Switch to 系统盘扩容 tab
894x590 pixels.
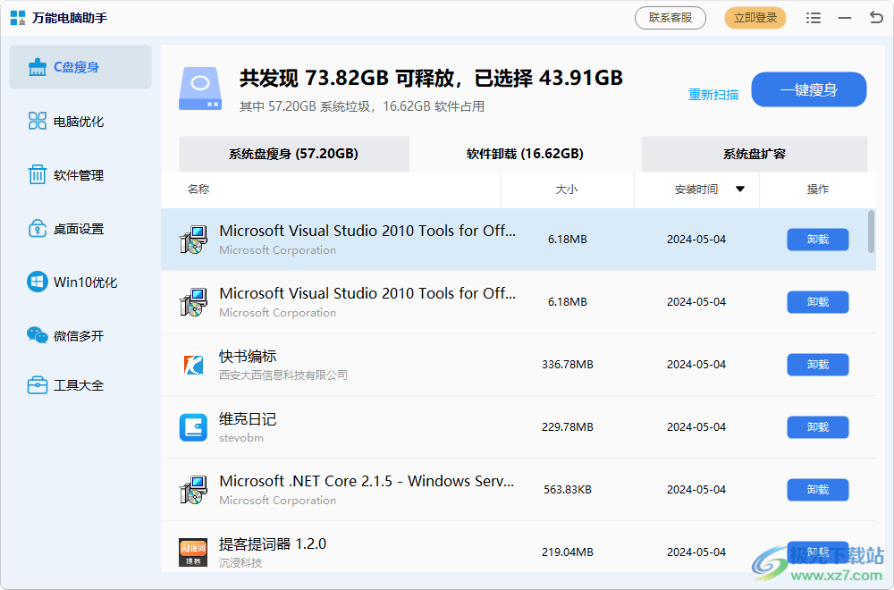(x=754, y=154)
